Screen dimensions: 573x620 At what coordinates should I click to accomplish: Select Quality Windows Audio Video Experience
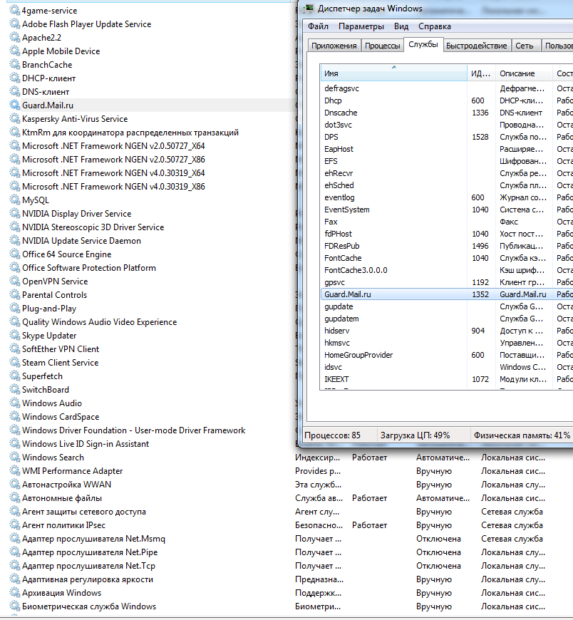pyautogui.click(x=99, y=322)
